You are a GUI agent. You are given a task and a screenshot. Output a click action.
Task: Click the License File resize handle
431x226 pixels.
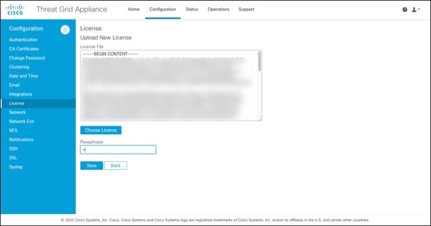click(259, 118)
